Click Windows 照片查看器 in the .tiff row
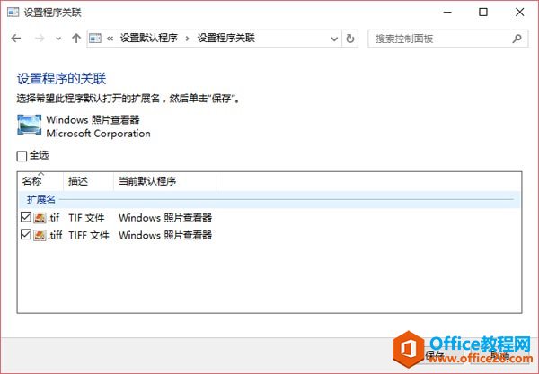Screen dimensions: 539x374 tap(165, 235)
